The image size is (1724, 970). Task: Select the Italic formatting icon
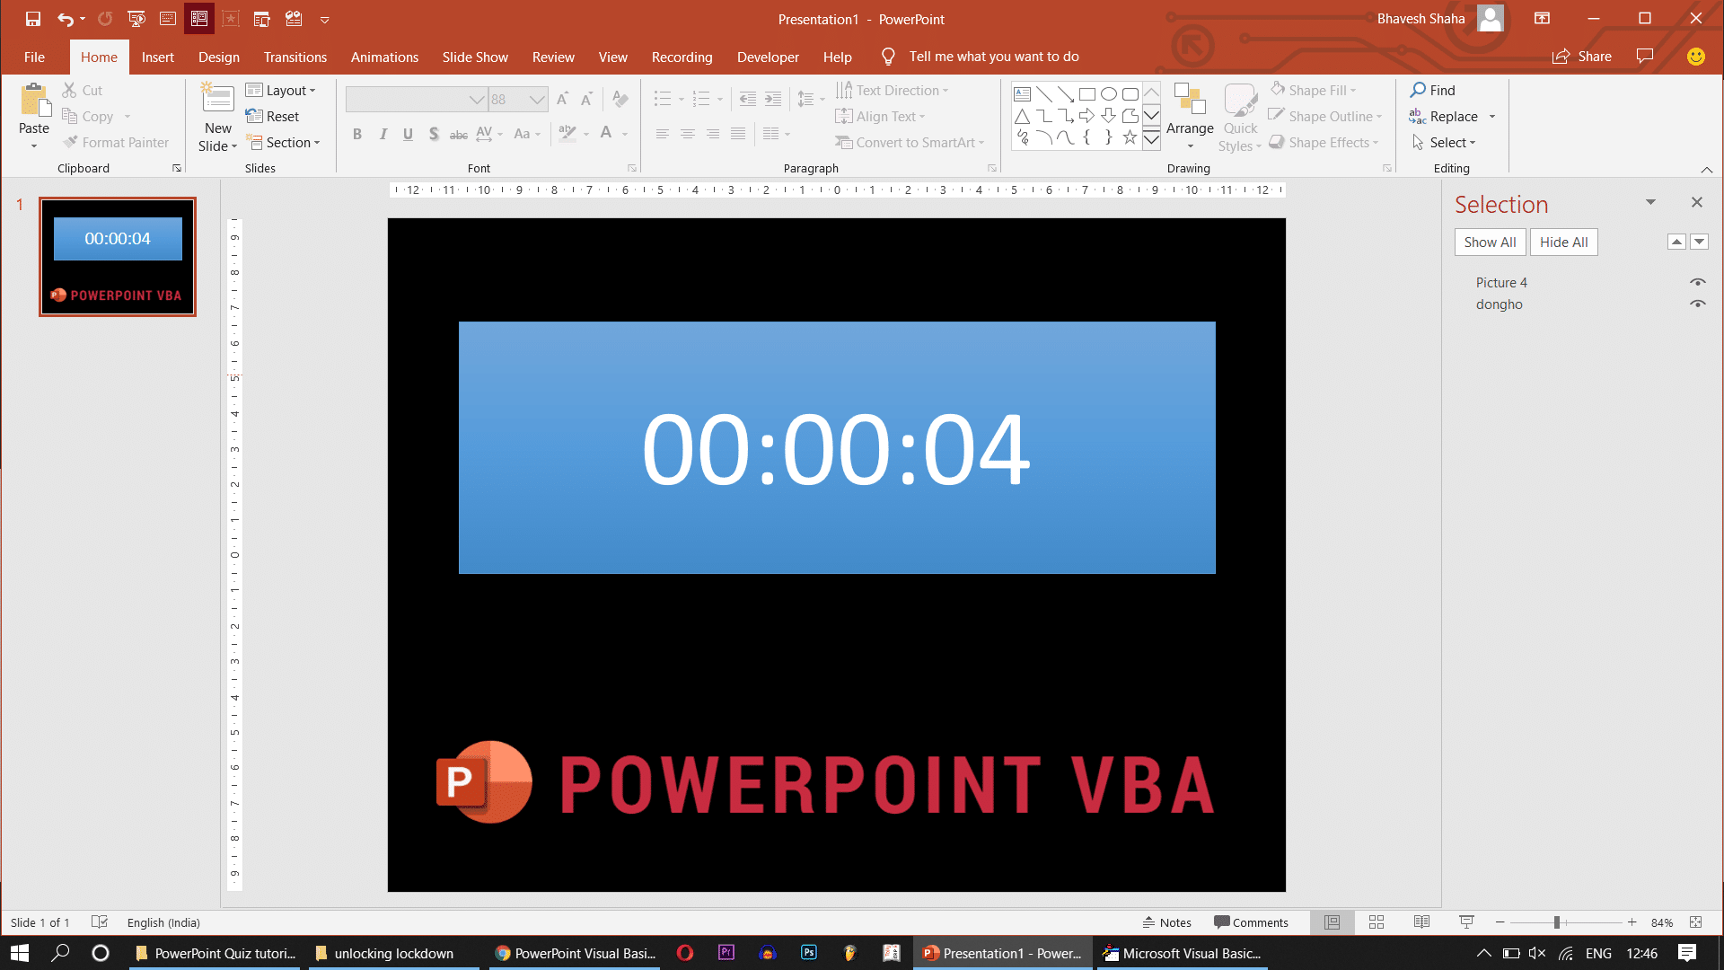point(383,134)
